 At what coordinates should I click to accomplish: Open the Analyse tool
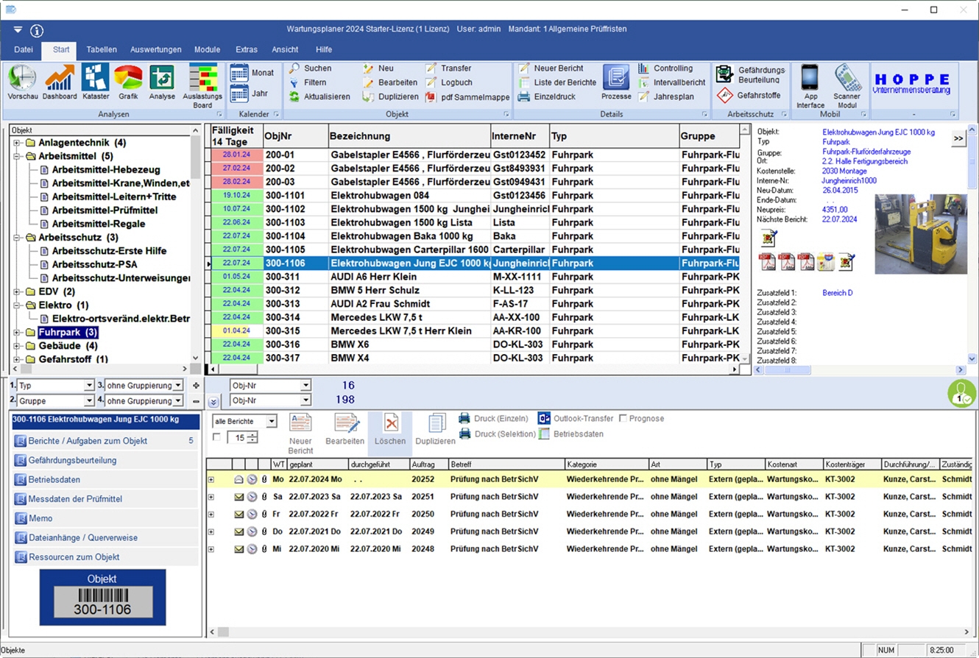pyautogui.click(x=162, y=82)
